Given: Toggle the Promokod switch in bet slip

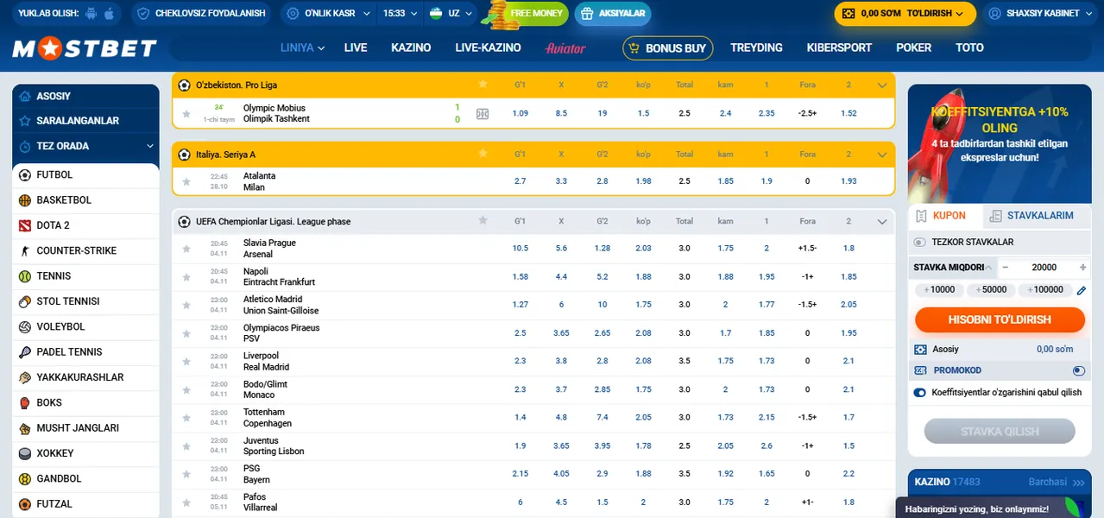Looking at the screenshot, I should [1078, 370].
